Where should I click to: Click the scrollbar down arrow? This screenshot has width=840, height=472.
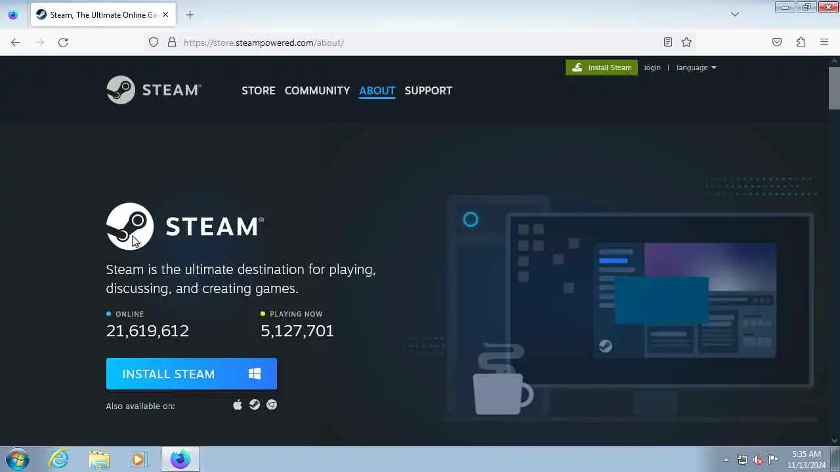pyautogui.click(x=834, y=441)
